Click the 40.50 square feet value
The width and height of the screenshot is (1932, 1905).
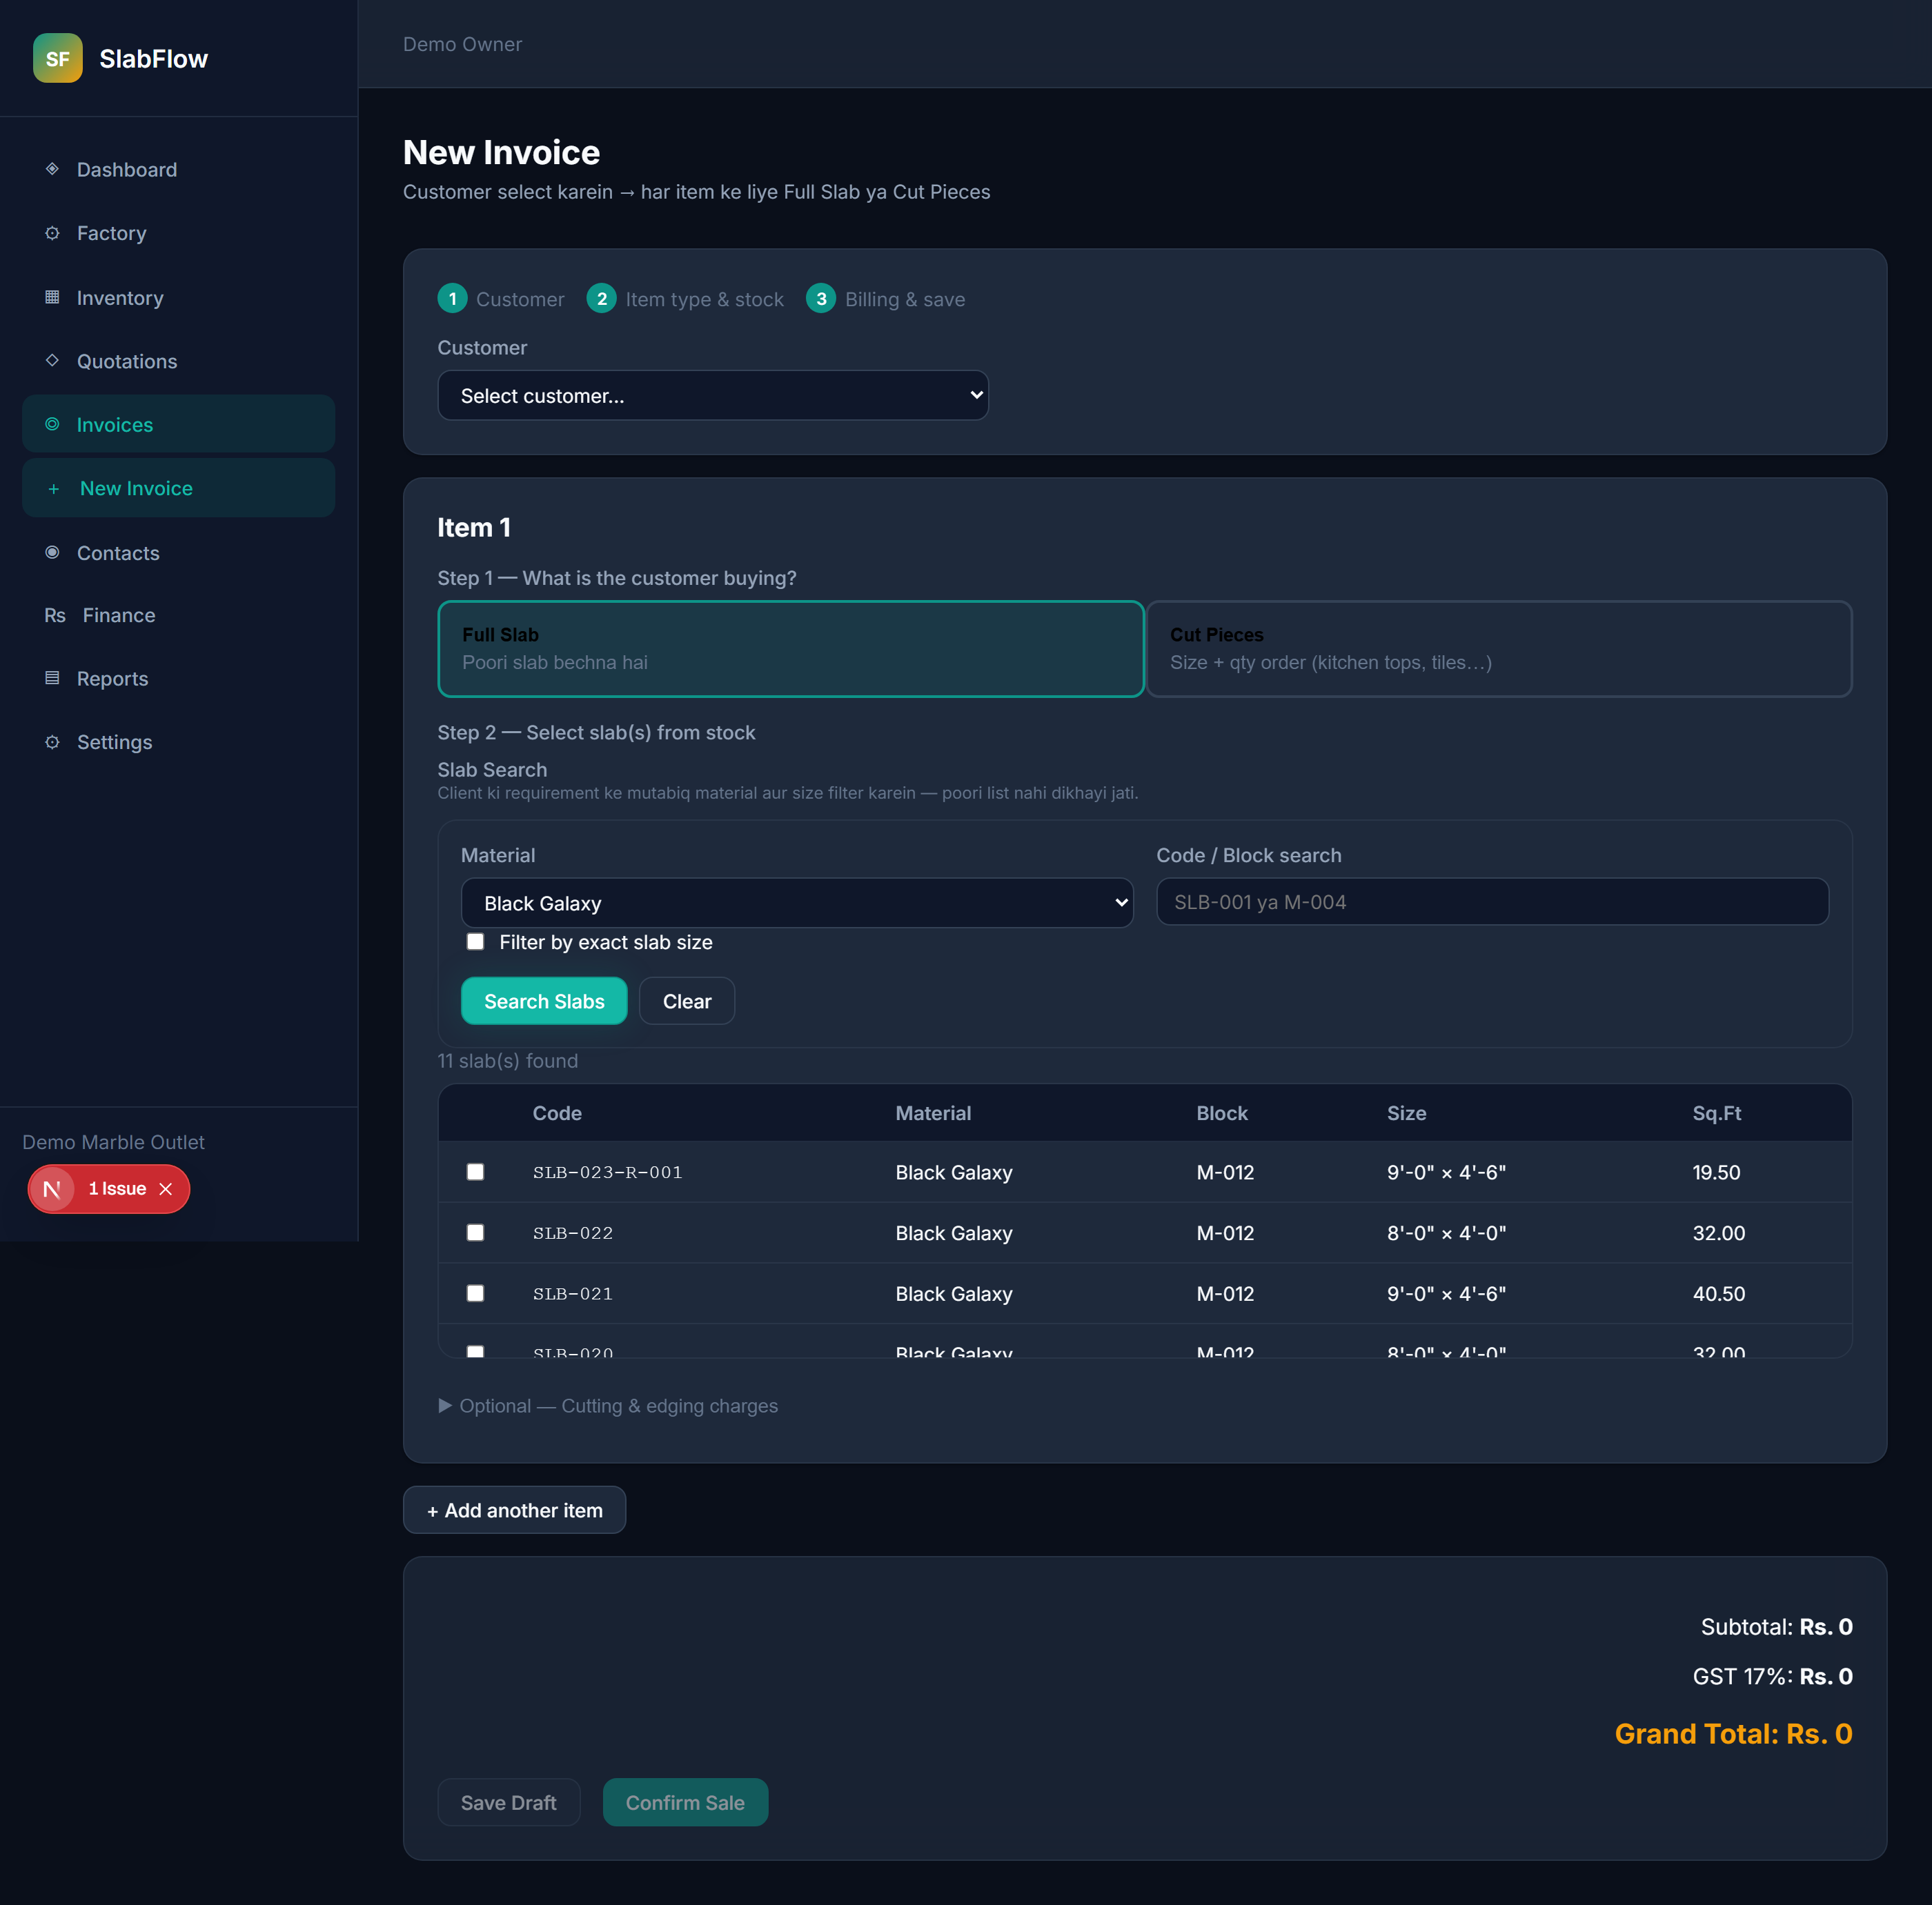click(1719, 1293)
